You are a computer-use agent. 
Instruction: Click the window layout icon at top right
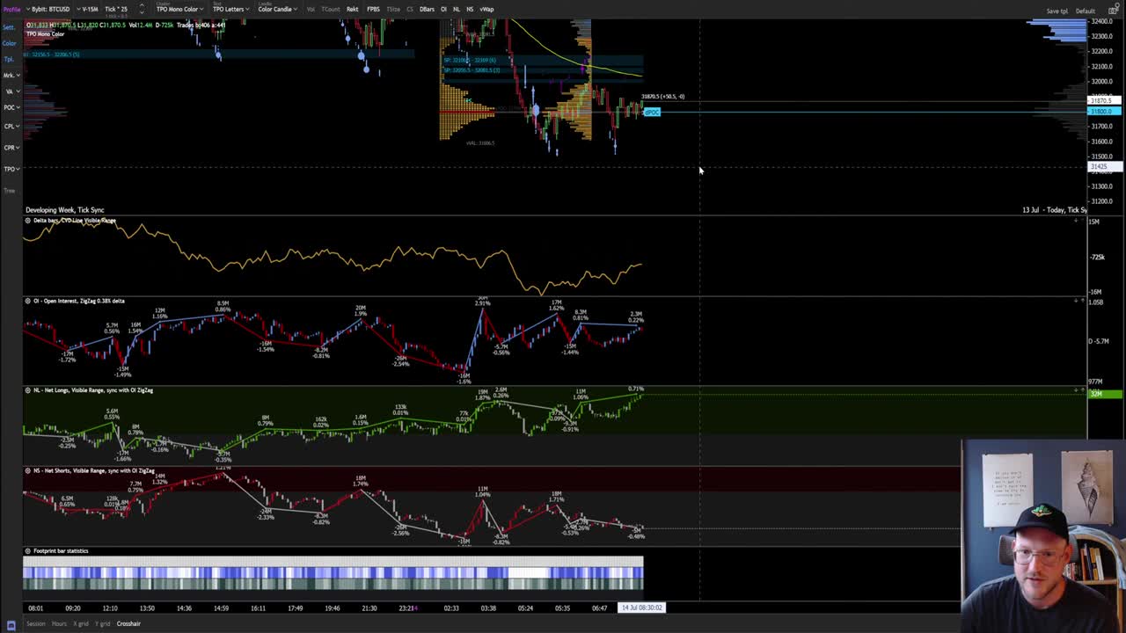[x=1114, y=10]
